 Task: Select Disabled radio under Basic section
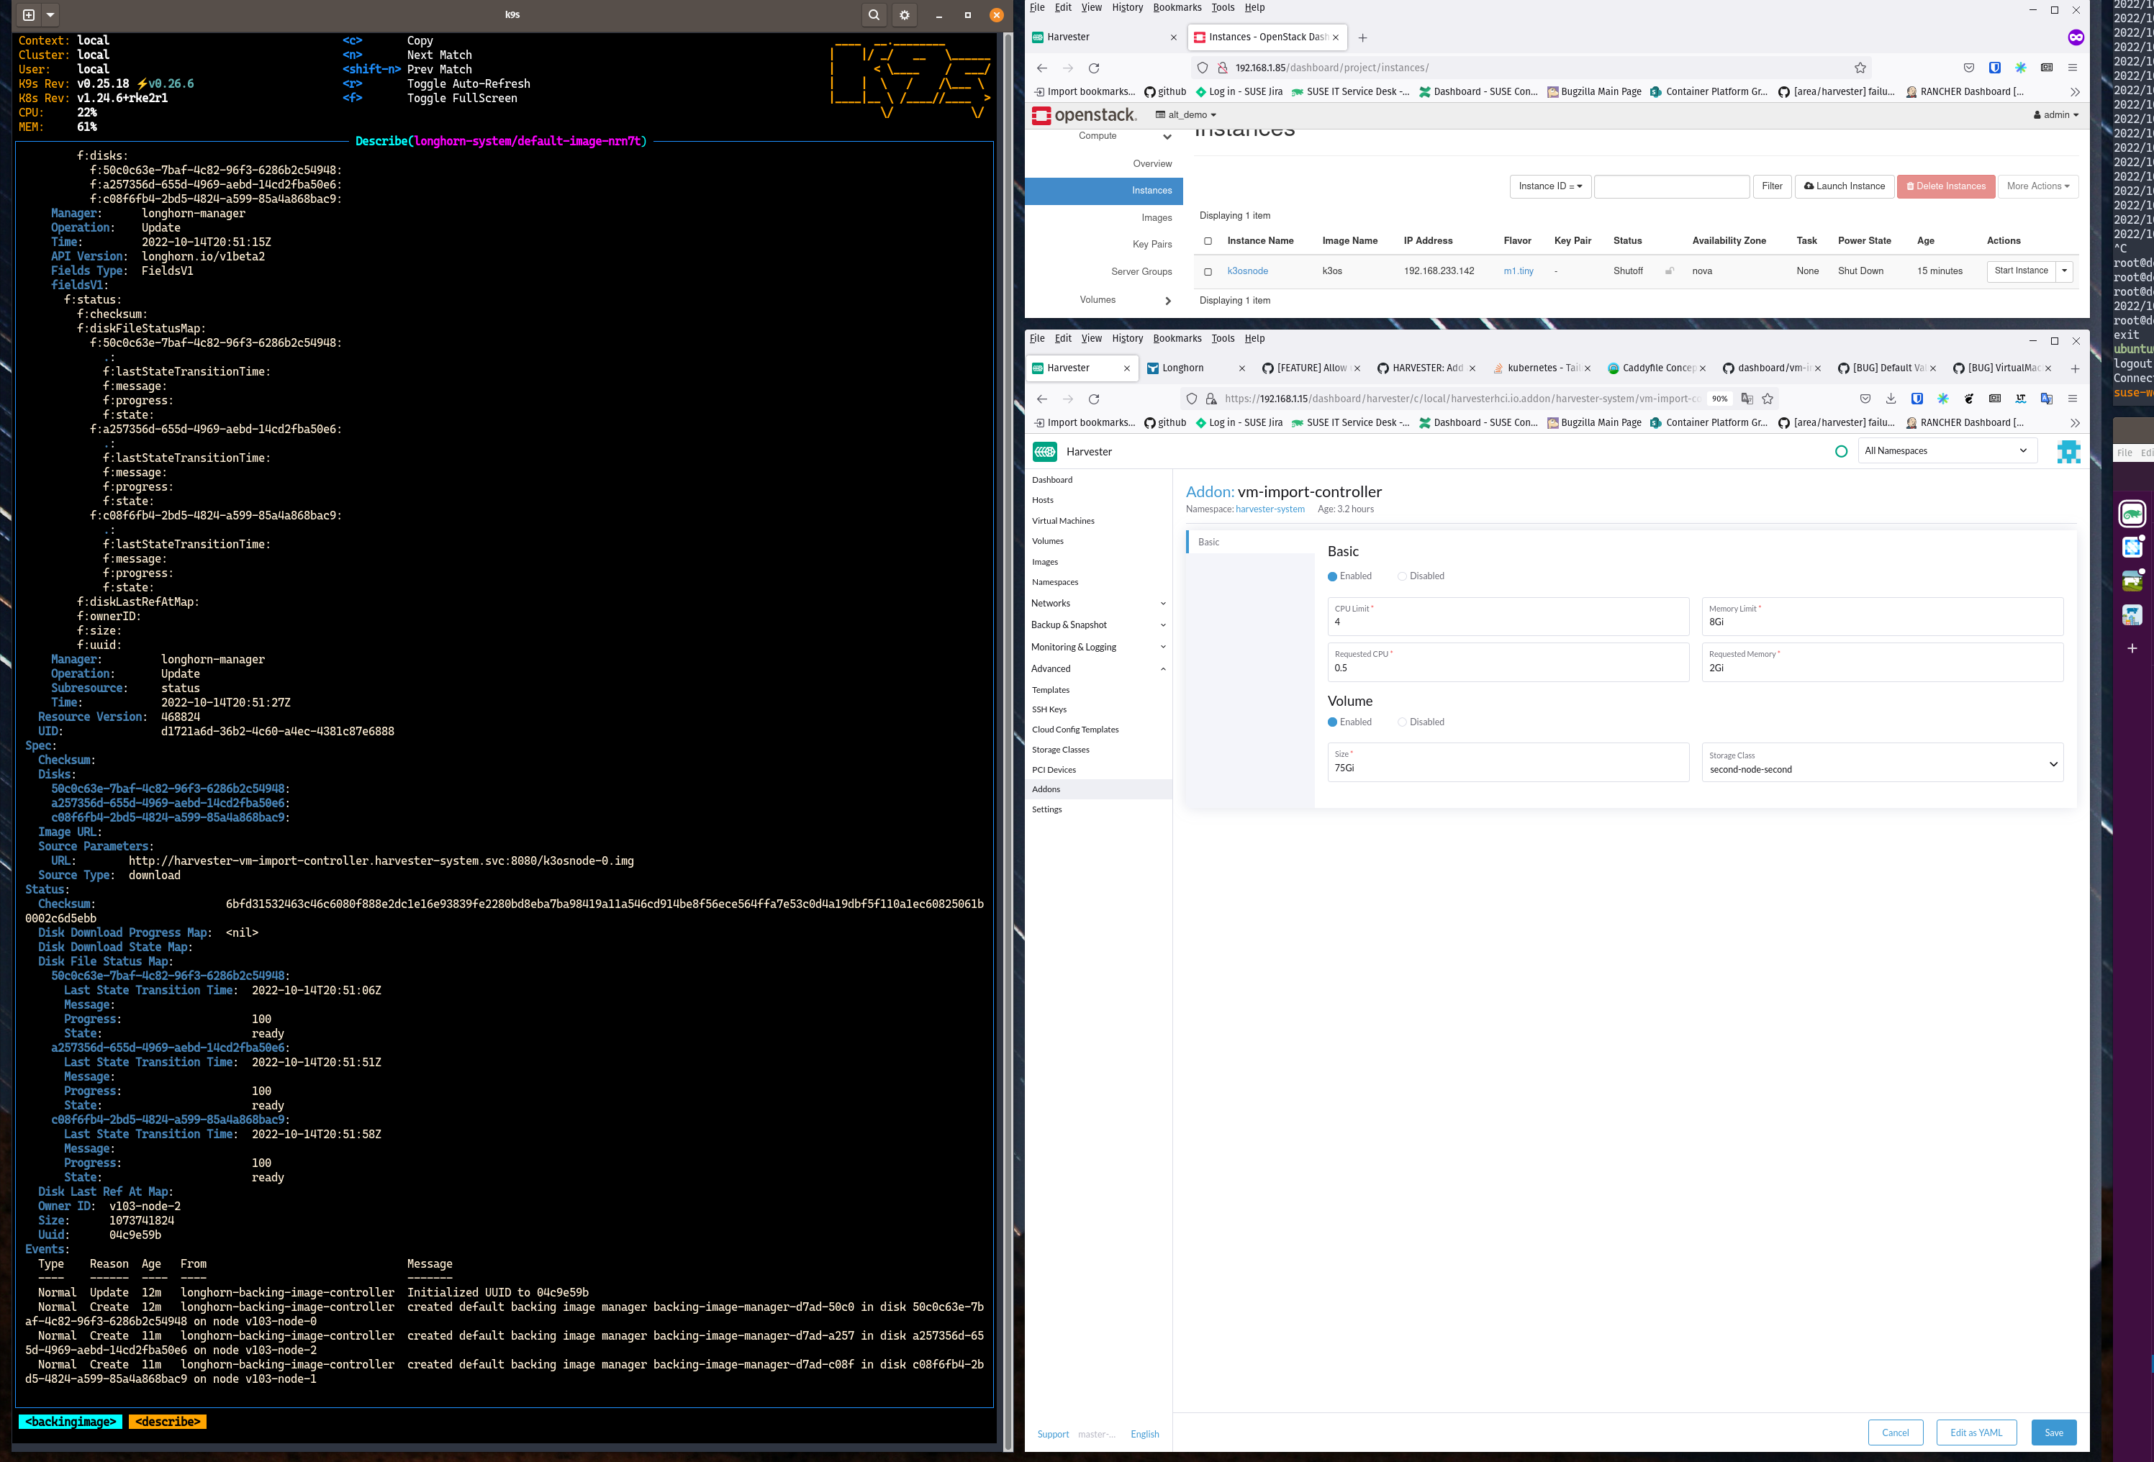pyautogui.click(x=1403, y=576)
